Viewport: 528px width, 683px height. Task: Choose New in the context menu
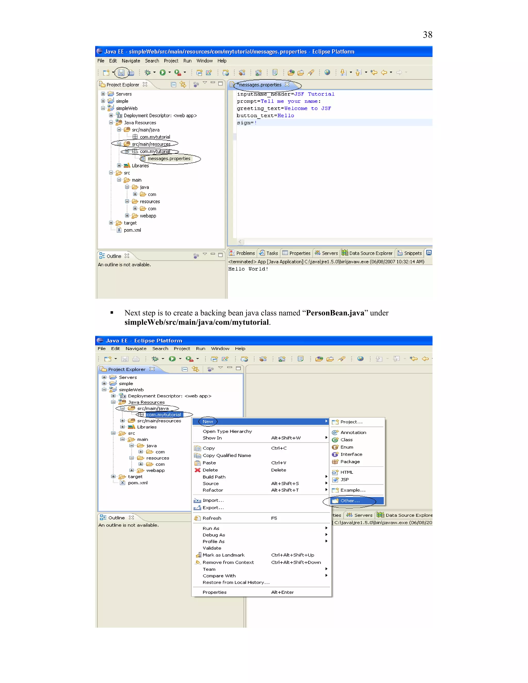click(x=260, y=422)
